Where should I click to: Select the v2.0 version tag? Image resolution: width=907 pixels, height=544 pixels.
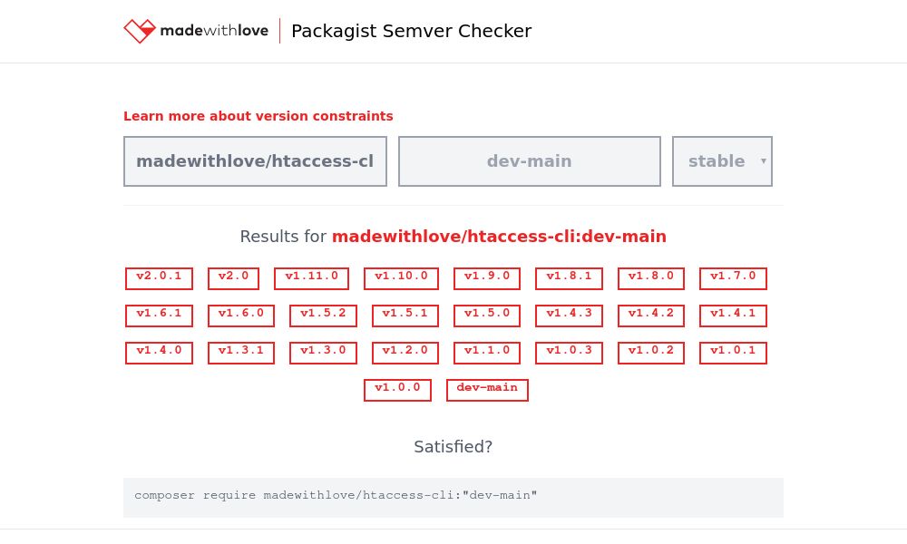tap(233, 277)
